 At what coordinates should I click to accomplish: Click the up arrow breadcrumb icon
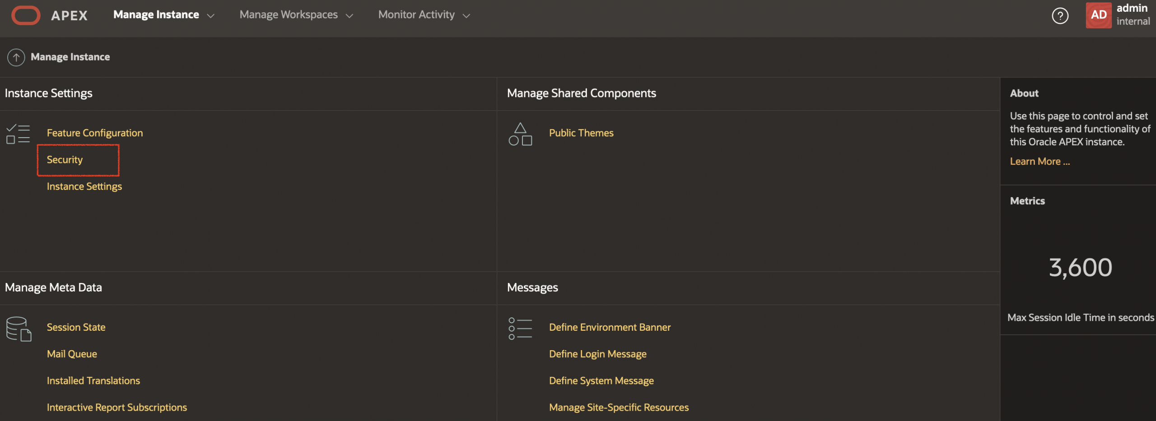(x=16, y=57)
